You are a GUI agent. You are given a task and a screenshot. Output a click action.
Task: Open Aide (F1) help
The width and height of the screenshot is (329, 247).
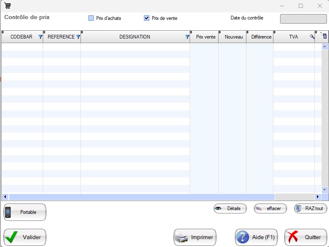[256, 237]
